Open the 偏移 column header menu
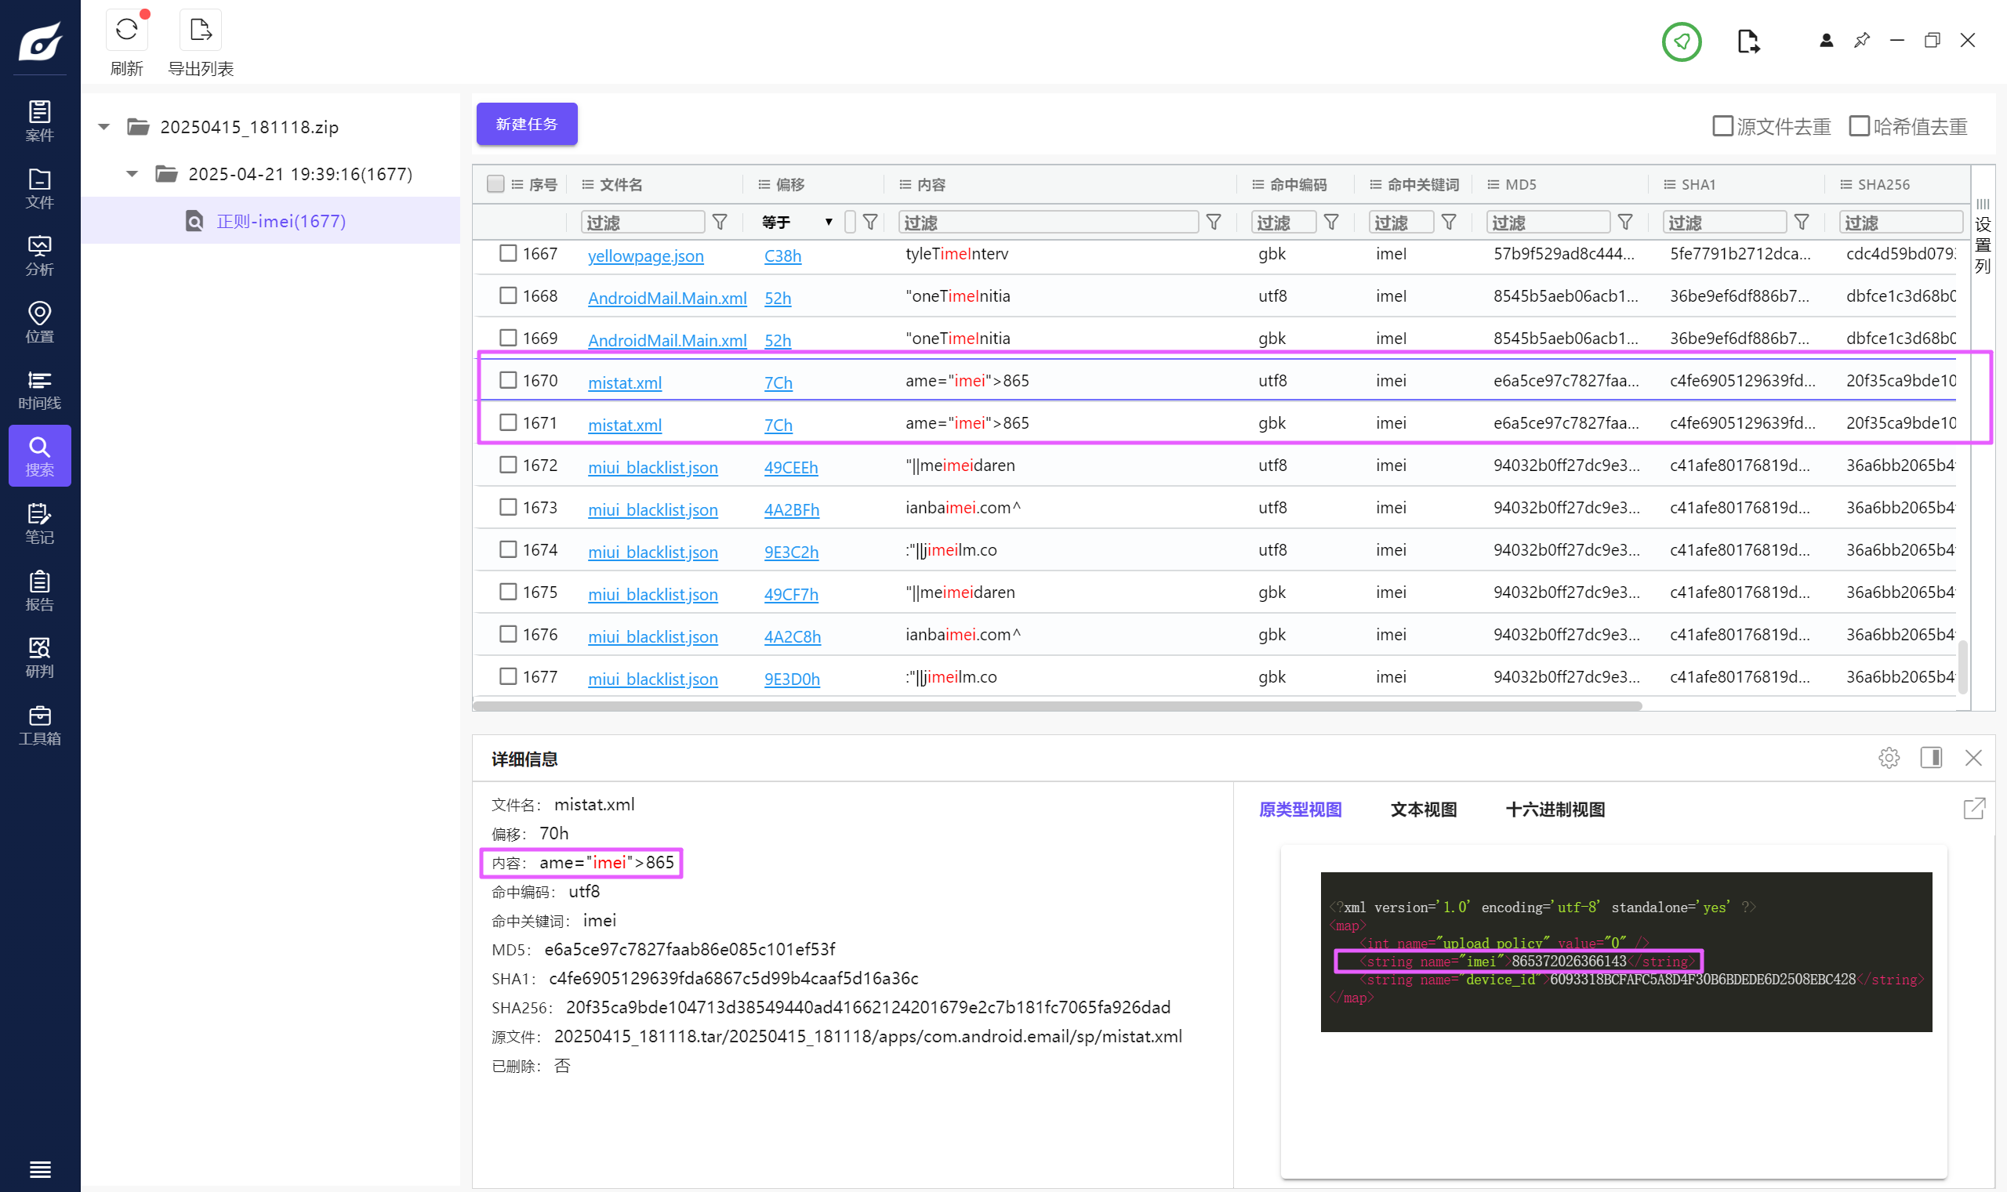This screenshot has height=1192, width=2007. click(764, 185)
